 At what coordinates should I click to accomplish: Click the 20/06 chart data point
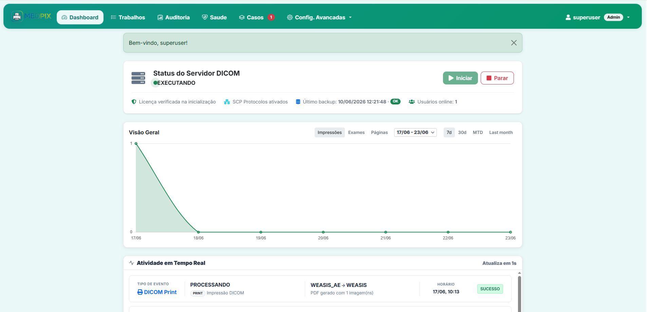tap(323, 232)
